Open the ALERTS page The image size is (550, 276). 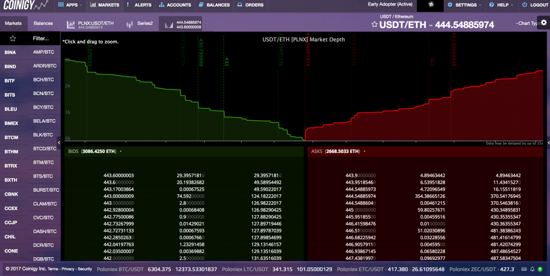click(139, 5)
